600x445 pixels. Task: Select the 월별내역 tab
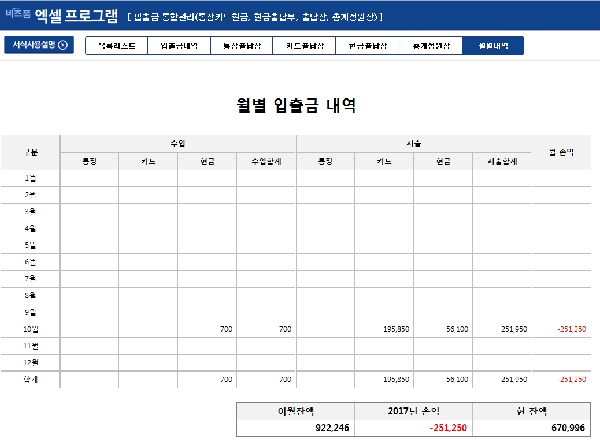pos(493,46)
